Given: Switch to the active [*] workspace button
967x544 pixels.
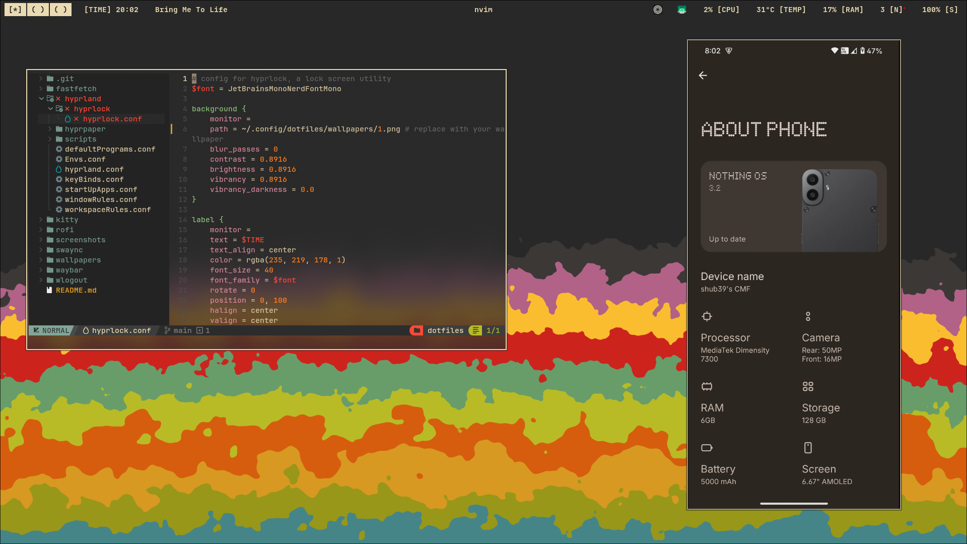Looking at the screenshot, I should pos(15,10).
